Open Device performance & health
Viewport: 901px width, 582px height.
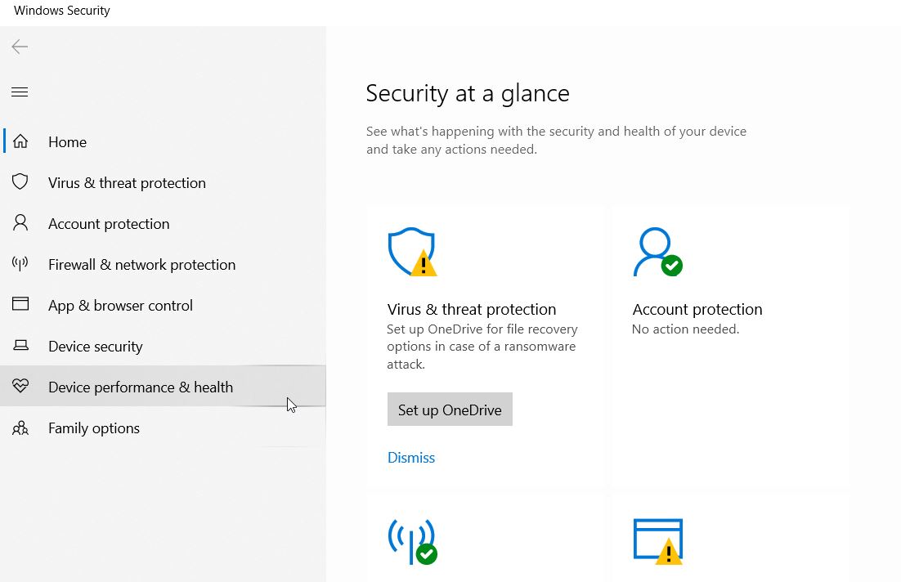164,387
